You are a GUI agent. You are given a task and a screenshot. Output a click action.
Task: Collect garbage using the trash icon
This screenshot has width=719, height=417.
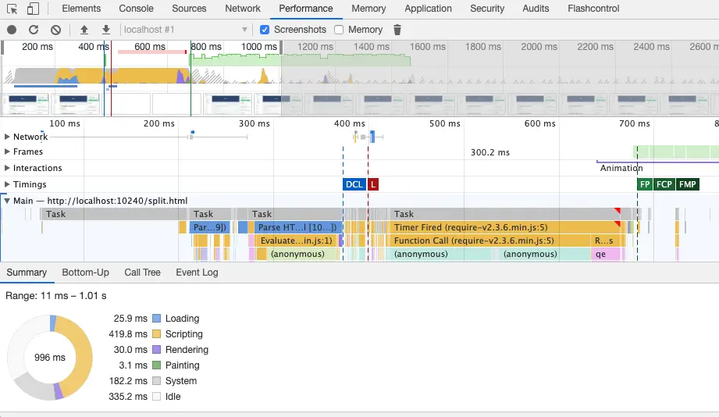click(x=397, y=30)
